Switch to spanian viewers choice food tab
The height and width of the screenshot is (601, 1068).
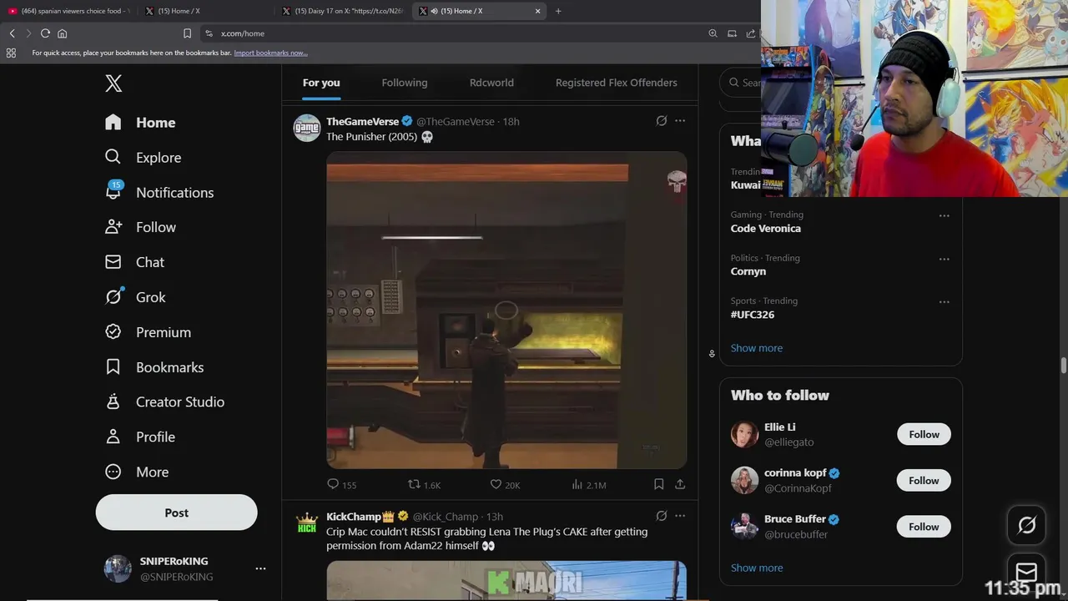coord(70,11)
